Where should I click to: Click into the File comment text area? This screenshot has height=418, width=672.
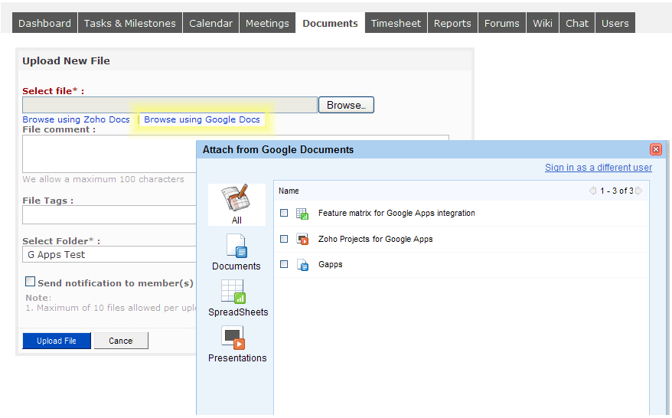click(107, 153)
